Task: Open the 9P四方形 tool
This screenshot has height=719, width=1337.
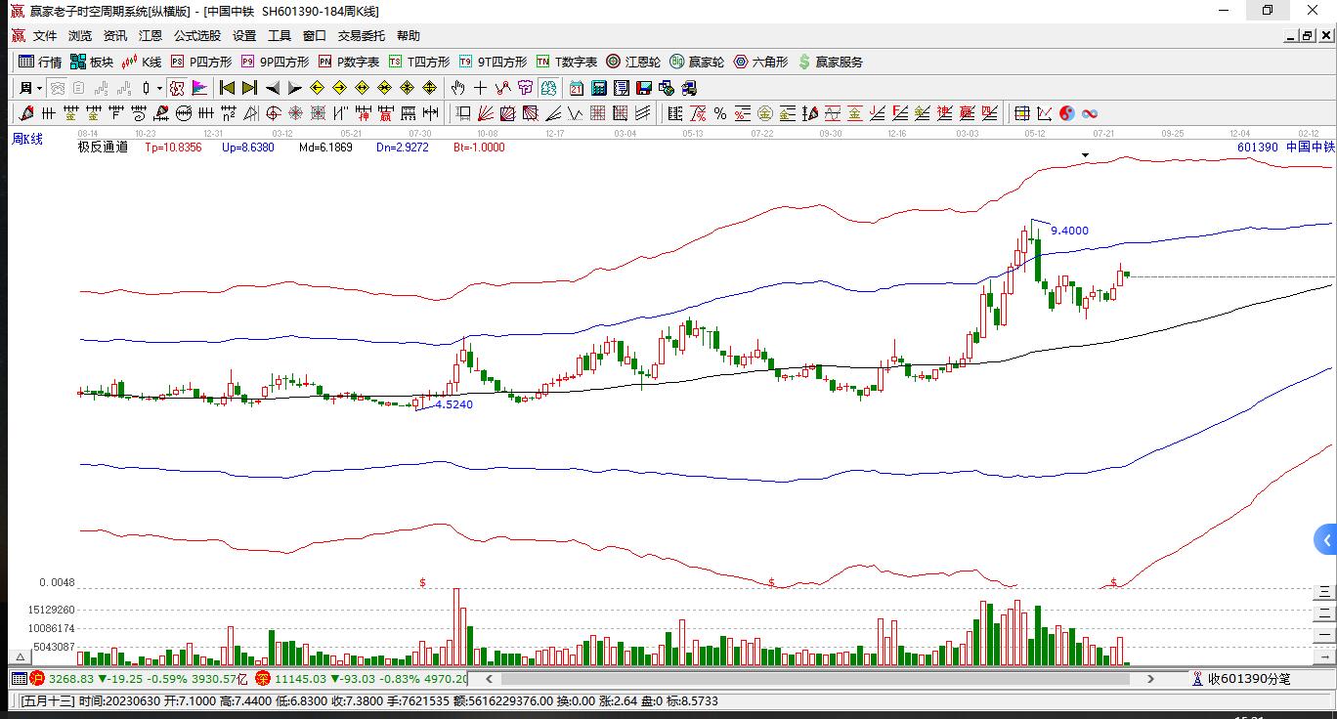Action: tap(275, 62)
